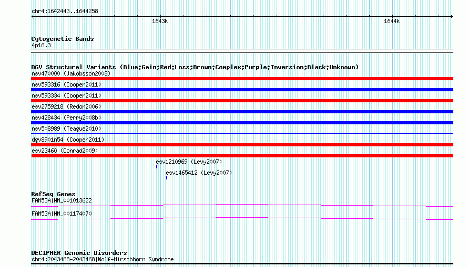Select the DECIPHER Genomic Disorders track title
The height and width of the screenshot is (267, 468).
(79, 253)
